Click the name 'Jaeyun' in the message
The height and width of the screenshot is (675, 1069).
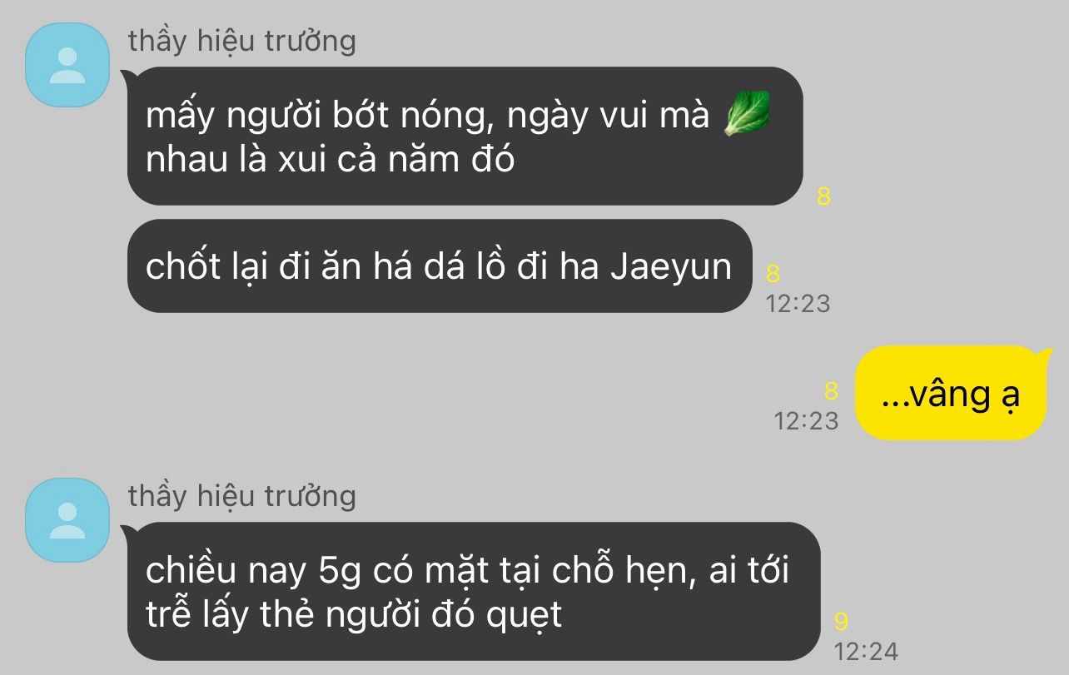point(671,268)
